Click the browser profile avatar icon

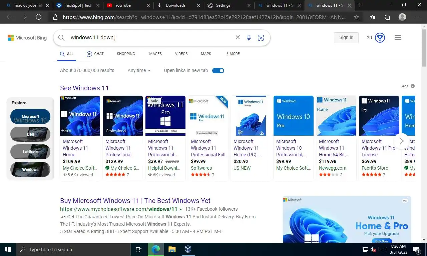(x=402, y=17)
